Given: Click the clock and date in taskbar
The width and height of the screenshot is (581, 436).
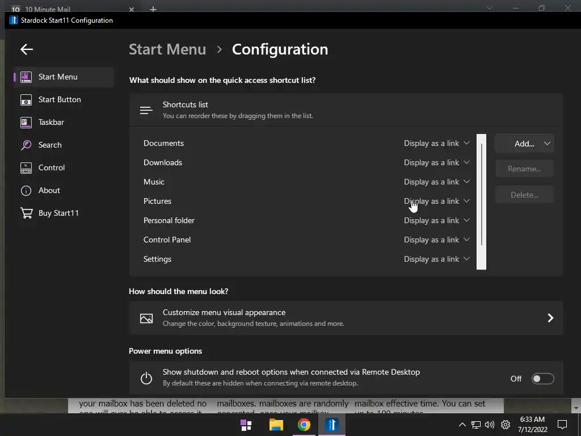Looking at the screenshot, I should coord(532,425).
